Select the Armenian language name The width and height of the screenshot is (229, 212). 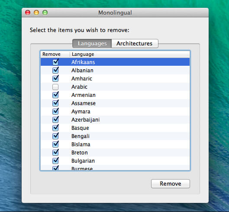click(84, 95)
